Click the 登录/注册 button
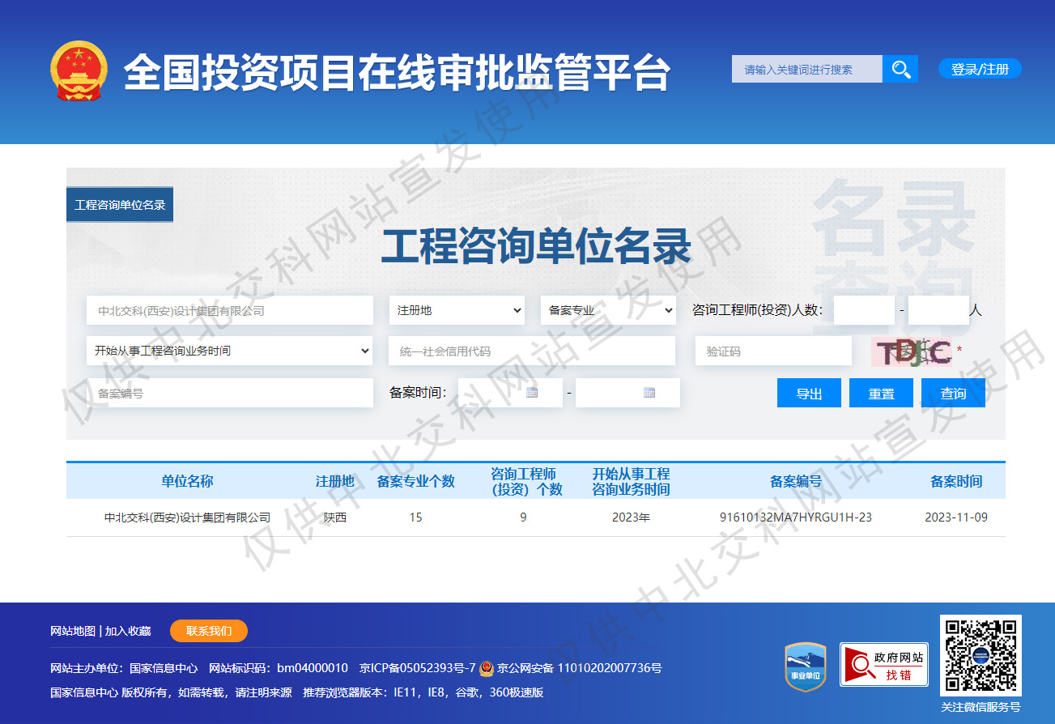This screenshot has width=1055, height=724. pos(980,69)
